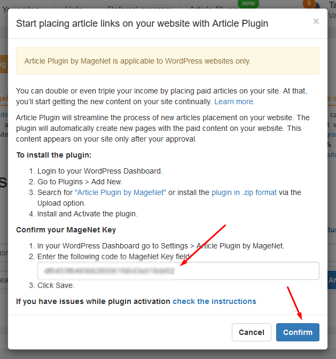Viewport: 336px width, 359px height.
Task: Click the Cancel button
Action: click(251, 332)
